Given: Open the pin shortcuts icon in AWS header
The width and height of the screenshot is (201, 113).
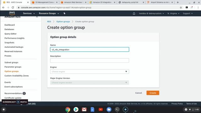Looking at the screenshot, I should point(64,13).
